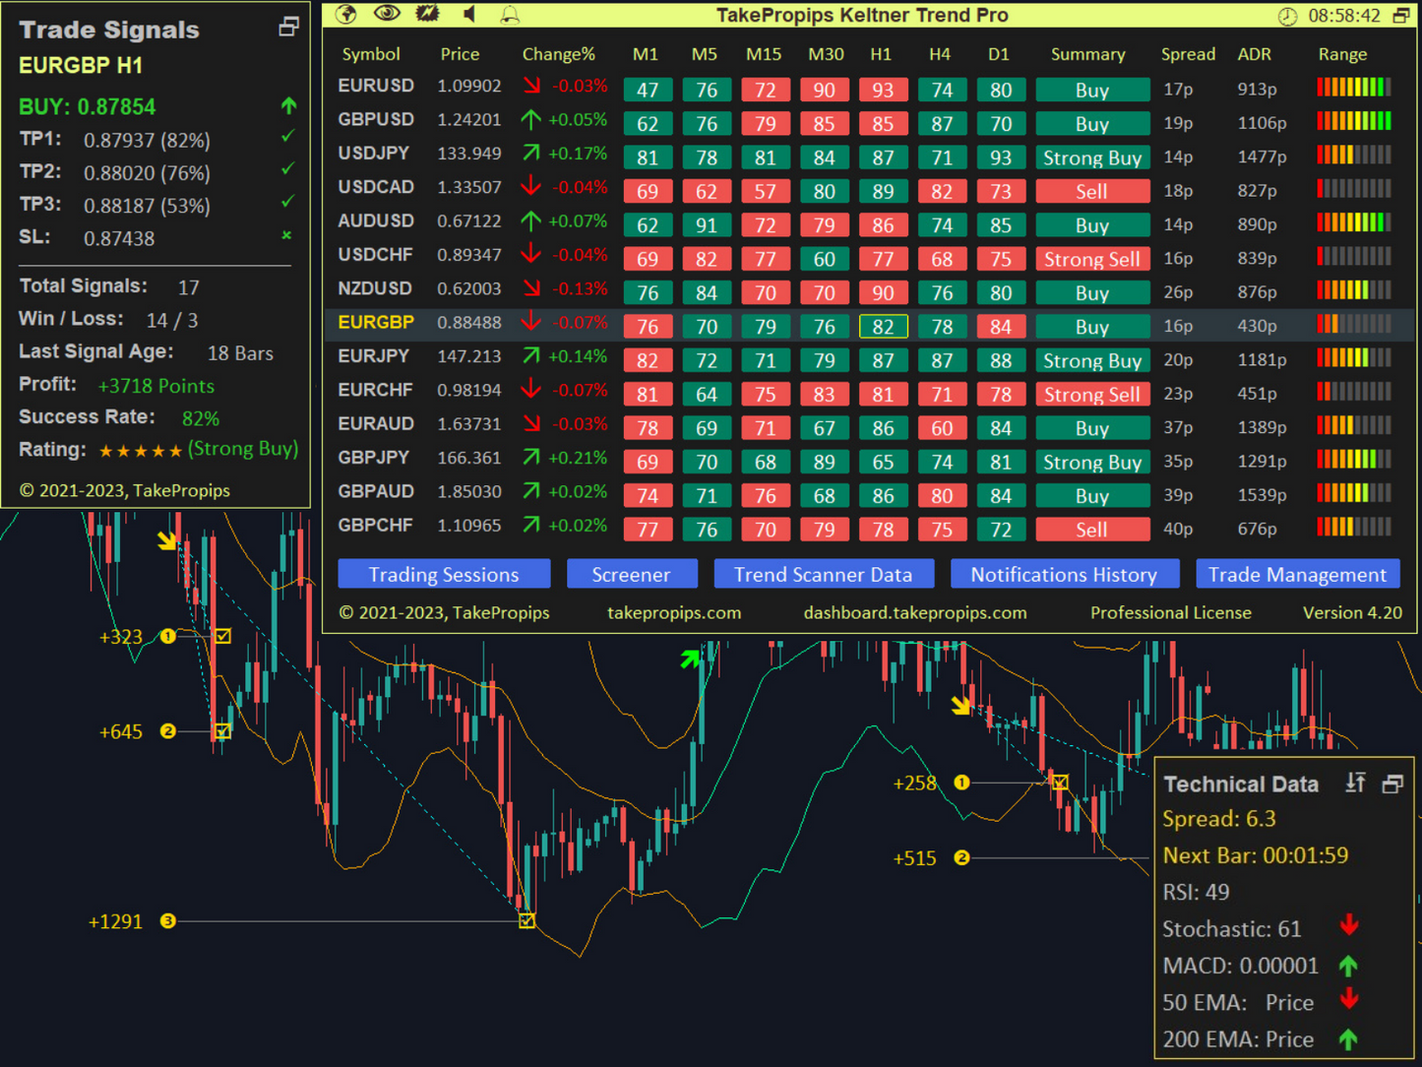This screenshot has height=1067, width=1422.
Task: Select the GBPAUD symbol
Action: click(376, 491)
